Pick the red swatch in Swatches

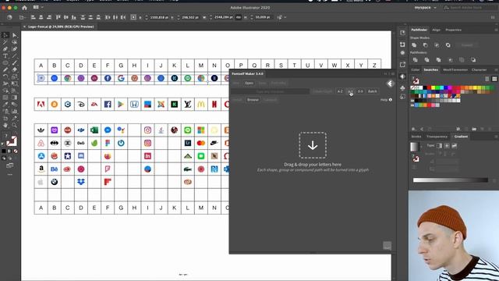(429, 87)
